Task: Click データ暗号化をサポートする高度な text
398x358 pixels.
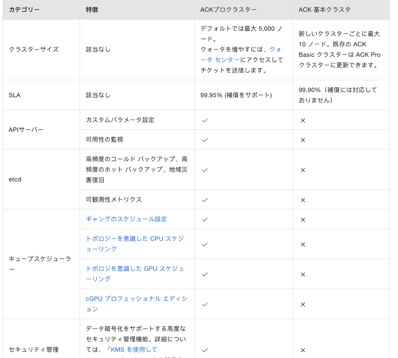Action: coord(136,329)
